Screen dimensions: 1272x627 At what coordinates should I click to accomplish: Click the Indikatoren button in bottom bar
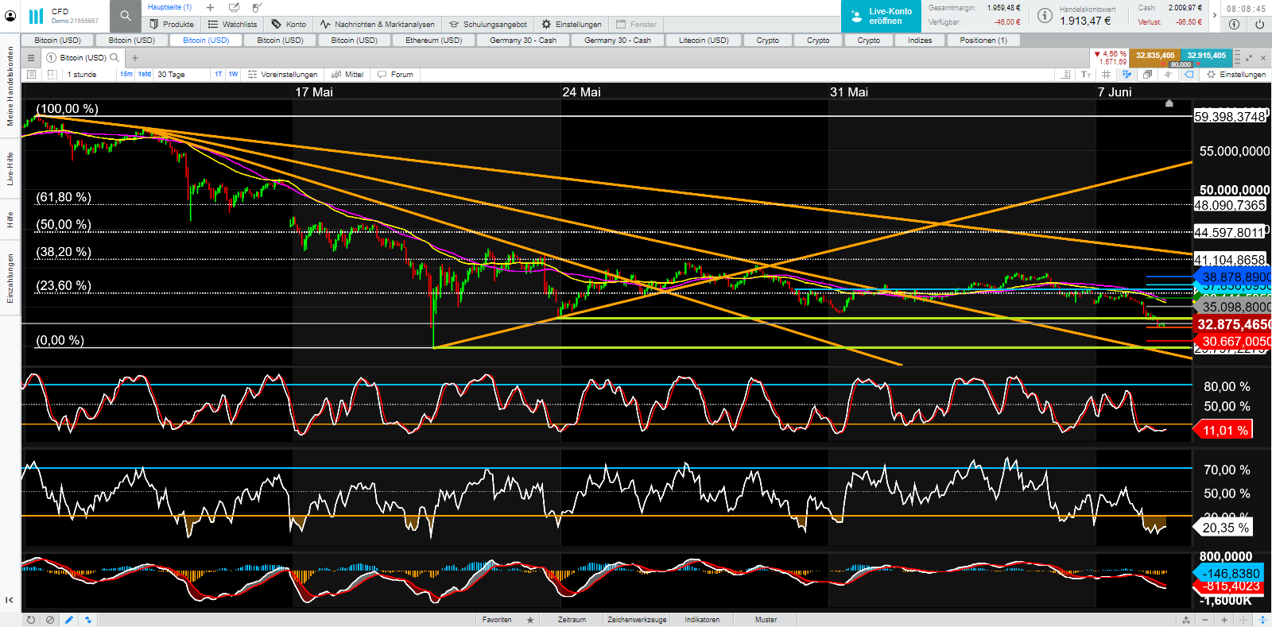pyautogui.click(x=702, y=620)
